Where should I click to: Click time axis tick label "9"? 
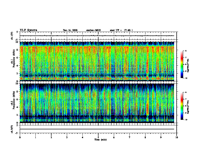(x=161, y=137)
